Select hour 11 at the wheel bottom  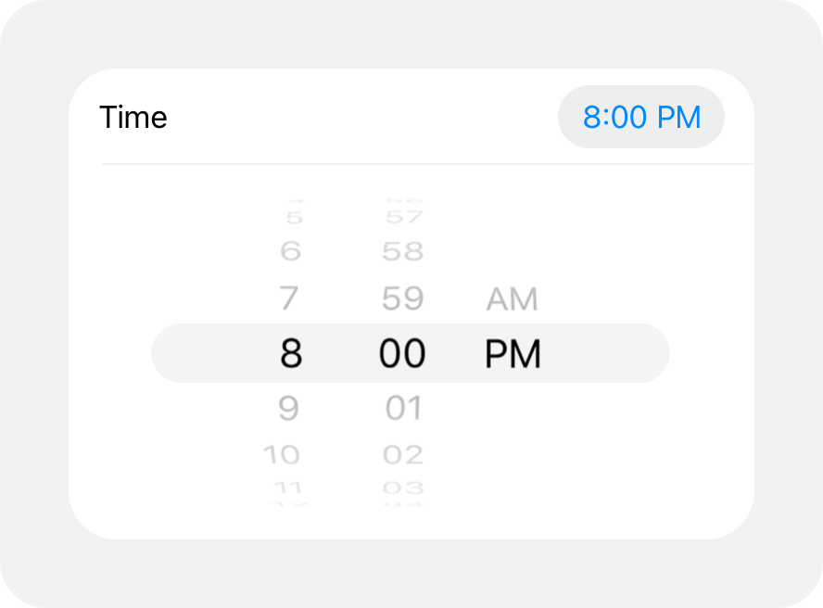click(291, 488)
